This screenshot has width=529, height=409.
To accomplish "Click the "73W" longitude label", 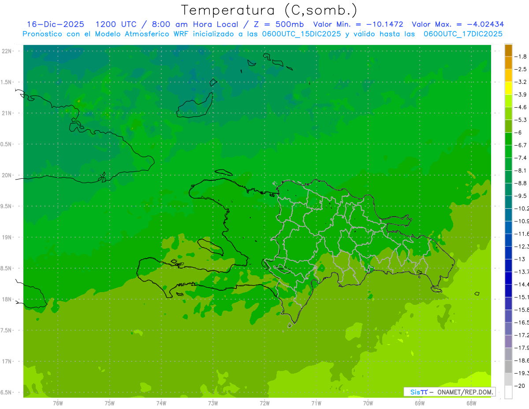I will [213, 403].
